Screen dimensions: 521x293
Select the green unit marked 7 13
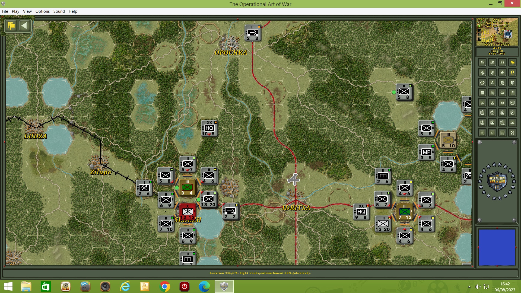(x=405, y=212)
